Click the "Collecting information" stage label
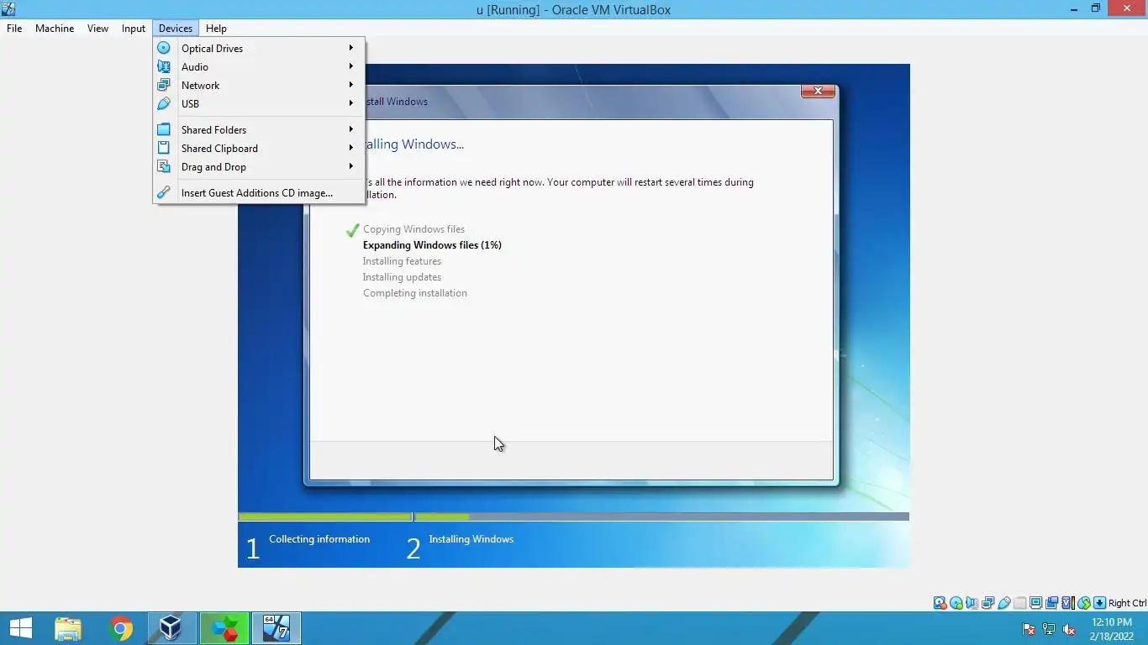 [x=319, y=539]
